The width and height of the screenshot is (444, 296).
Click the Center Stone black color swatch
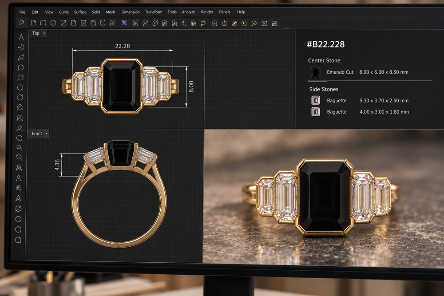click(x=315, y=72)
